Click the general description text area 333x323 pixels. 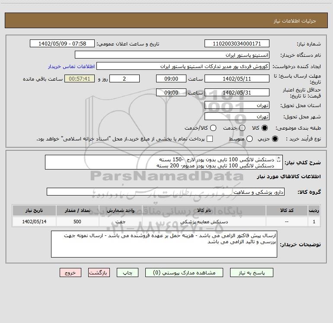[164, 162]
